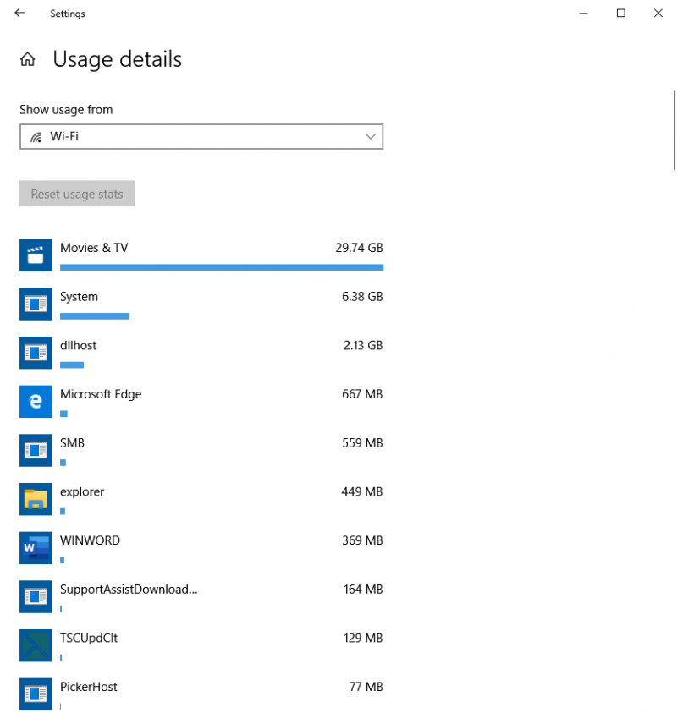Click the Show usage from label

pos(66,110)
